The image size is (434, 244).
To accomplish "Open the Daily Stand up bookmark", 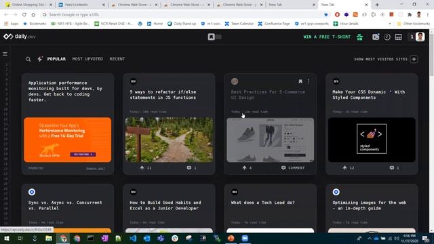I will coord(182,24).
